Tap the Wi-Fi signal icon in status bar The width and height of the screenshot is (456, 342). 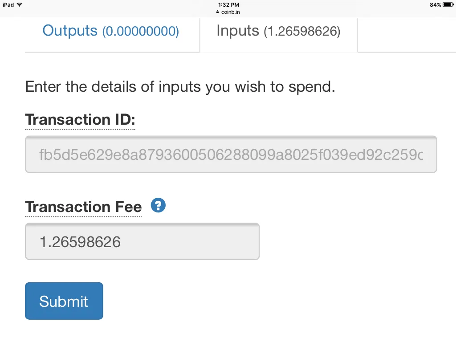[x=20, y=4]
